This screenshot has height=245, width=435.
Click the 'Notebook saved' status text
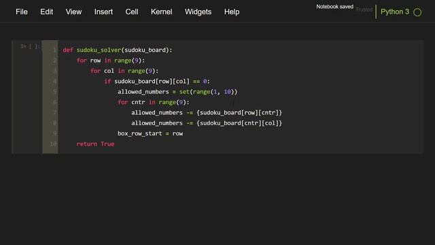tap(335, 7)
